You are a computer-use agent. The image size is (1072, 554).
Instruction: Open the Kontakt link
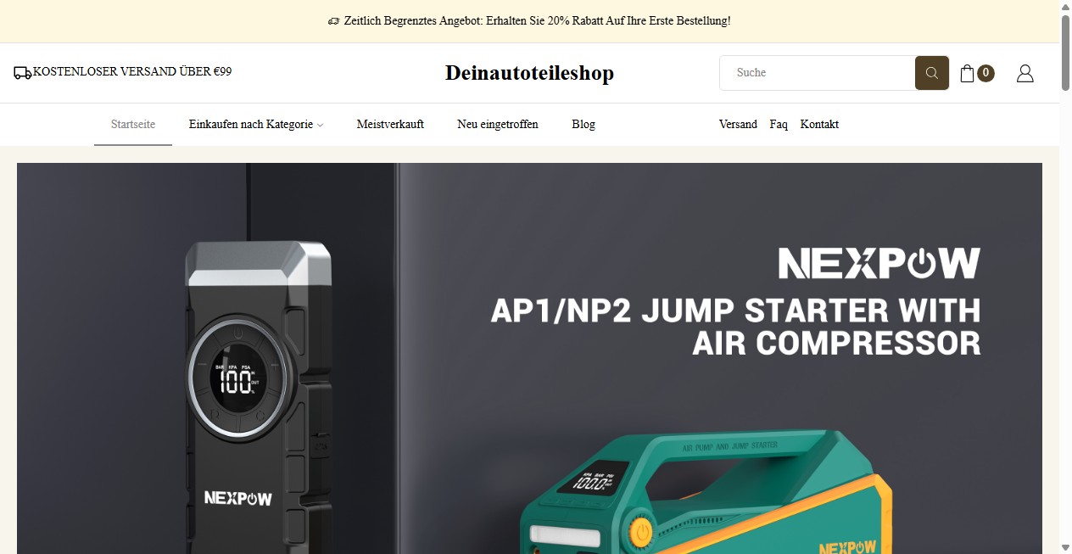819,124
